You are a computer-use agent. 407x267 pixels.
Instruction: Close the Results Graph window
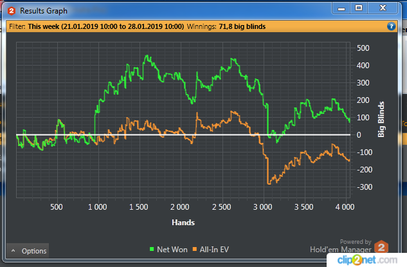[x=383, y=8]
